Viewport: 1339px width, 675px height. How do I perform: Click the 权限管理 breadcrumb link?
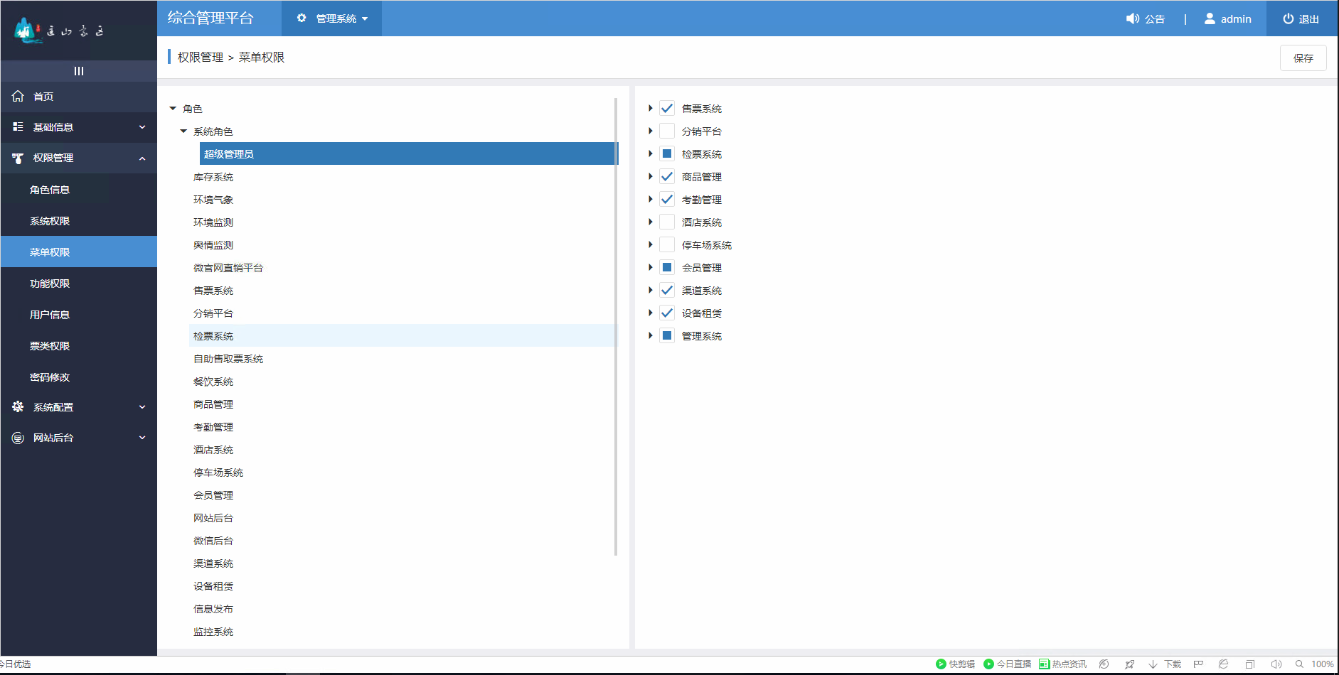point(200,58)
